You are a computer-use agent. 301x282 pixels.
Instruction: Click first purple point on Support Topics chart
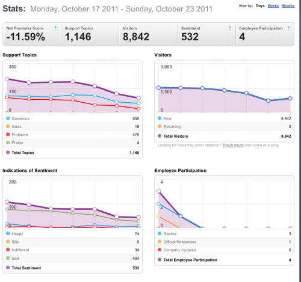pos(7,79)
